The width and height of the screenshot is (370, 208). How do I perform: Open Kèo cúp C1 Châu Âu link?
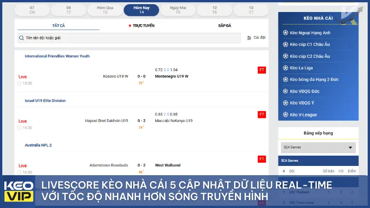click(x=310, y=44)
